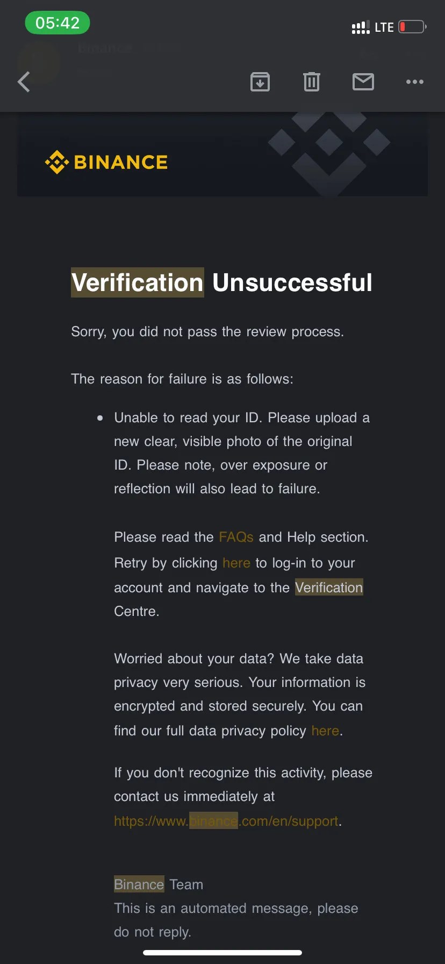Viewport: 445px width, 964px height.
Task: Tap the green 05:42 time pill
Action: pos(57,23)
